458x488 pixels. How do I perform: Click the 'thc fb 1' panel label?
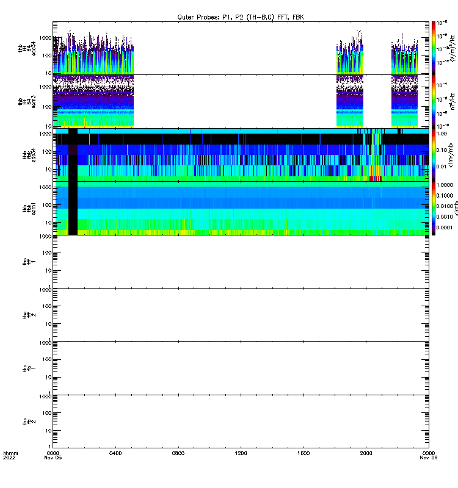coord(29,368)
